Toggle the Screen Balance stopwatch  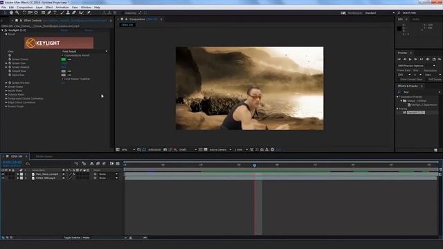tap(10, 67)
